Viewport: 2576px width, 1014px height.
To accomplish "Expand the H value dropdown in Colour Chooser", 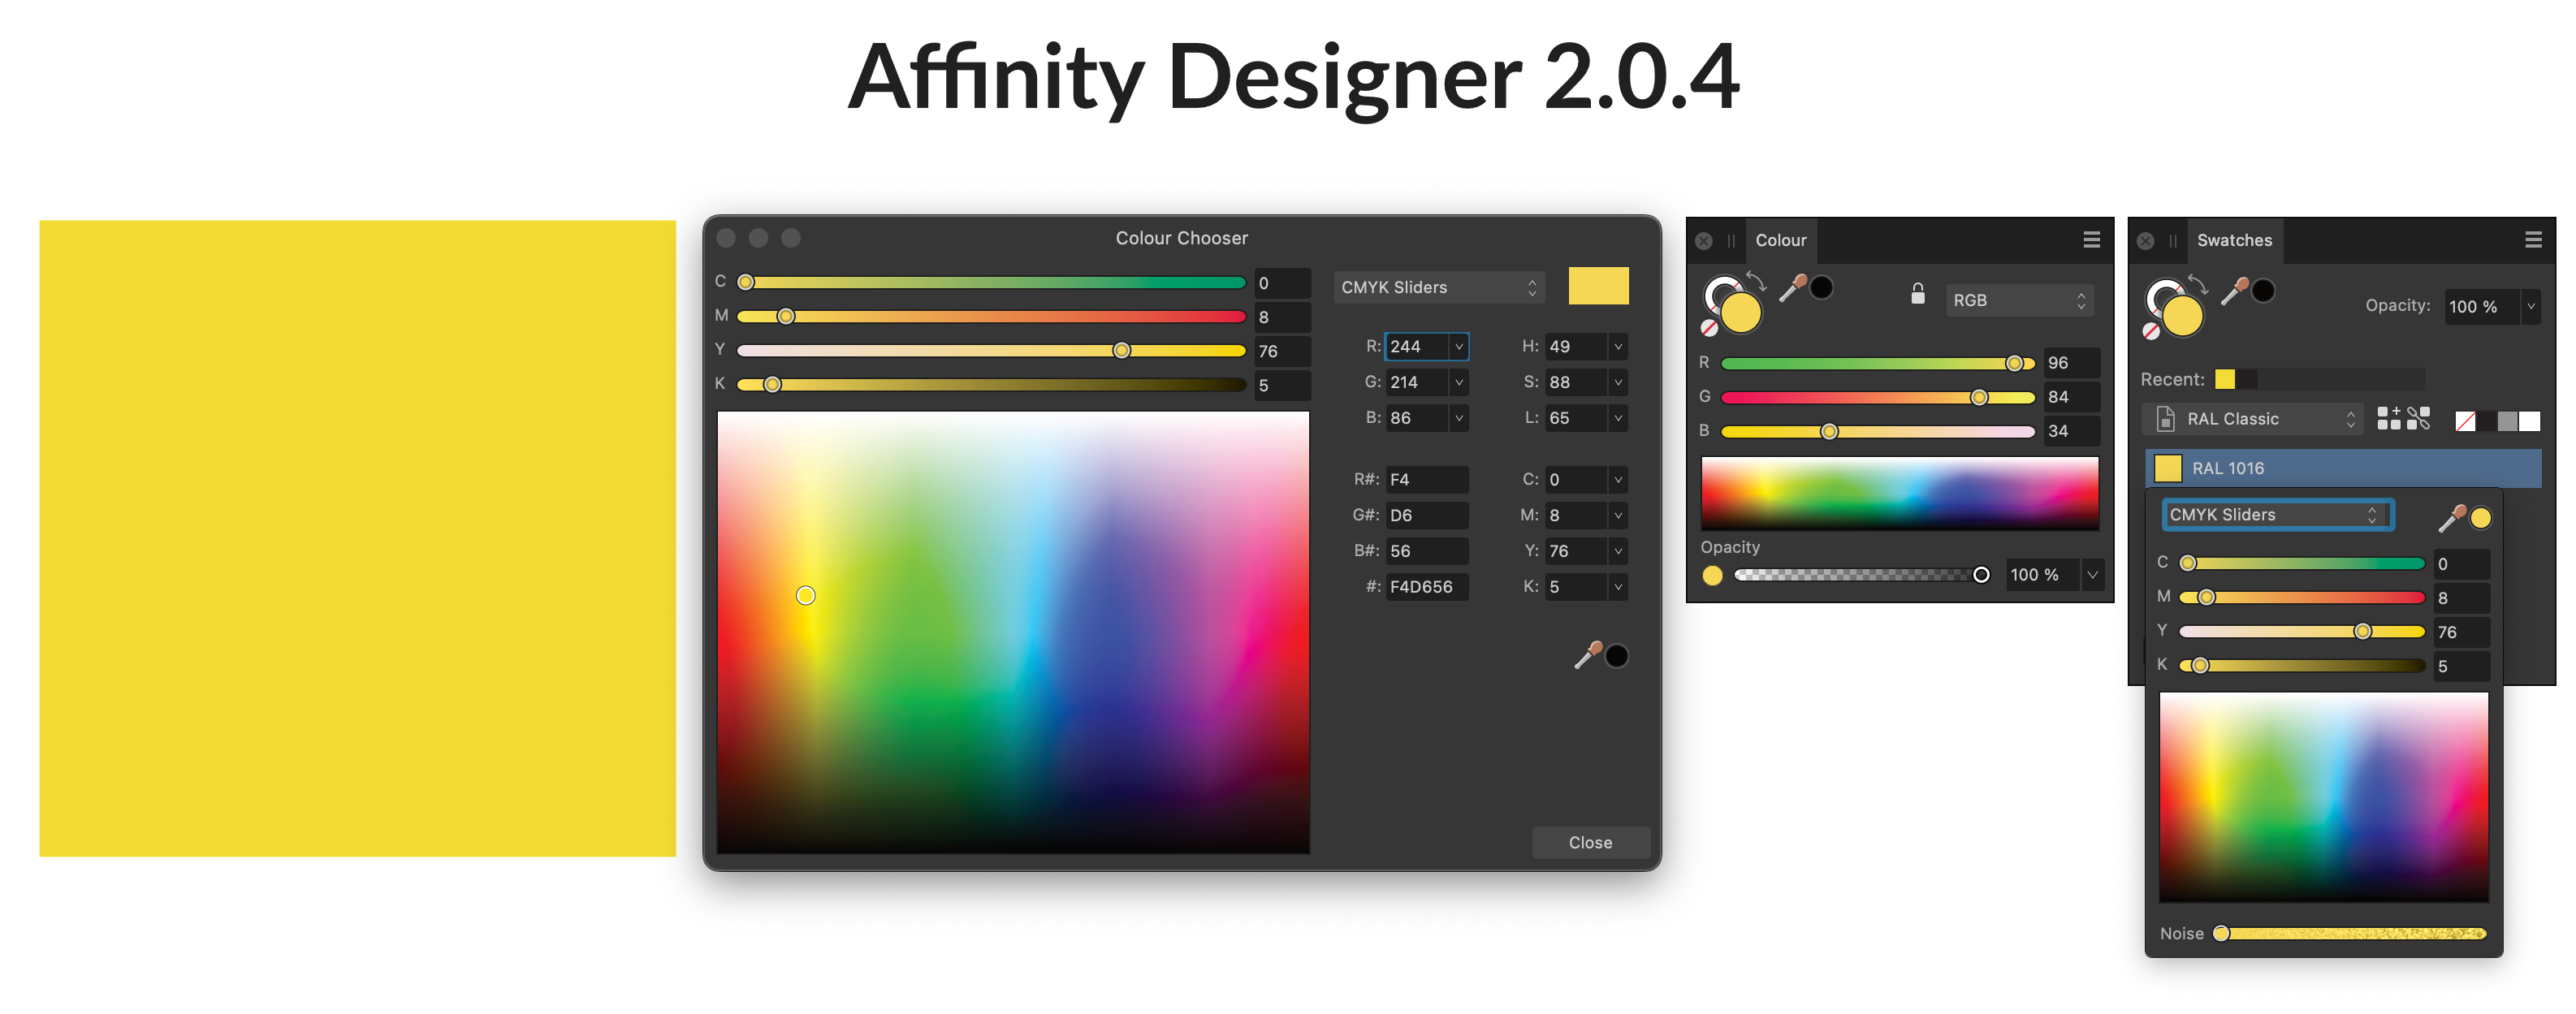I will pyautogui.click(x=1618, y=346).
